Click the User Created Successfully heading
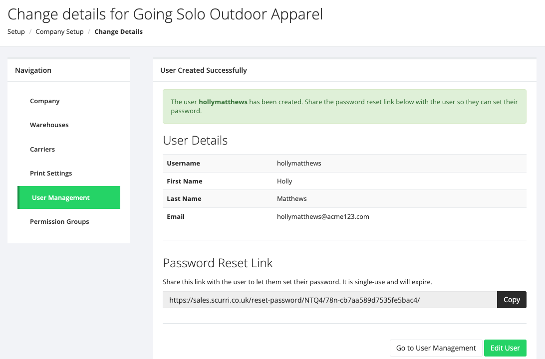 coord(204,70)
